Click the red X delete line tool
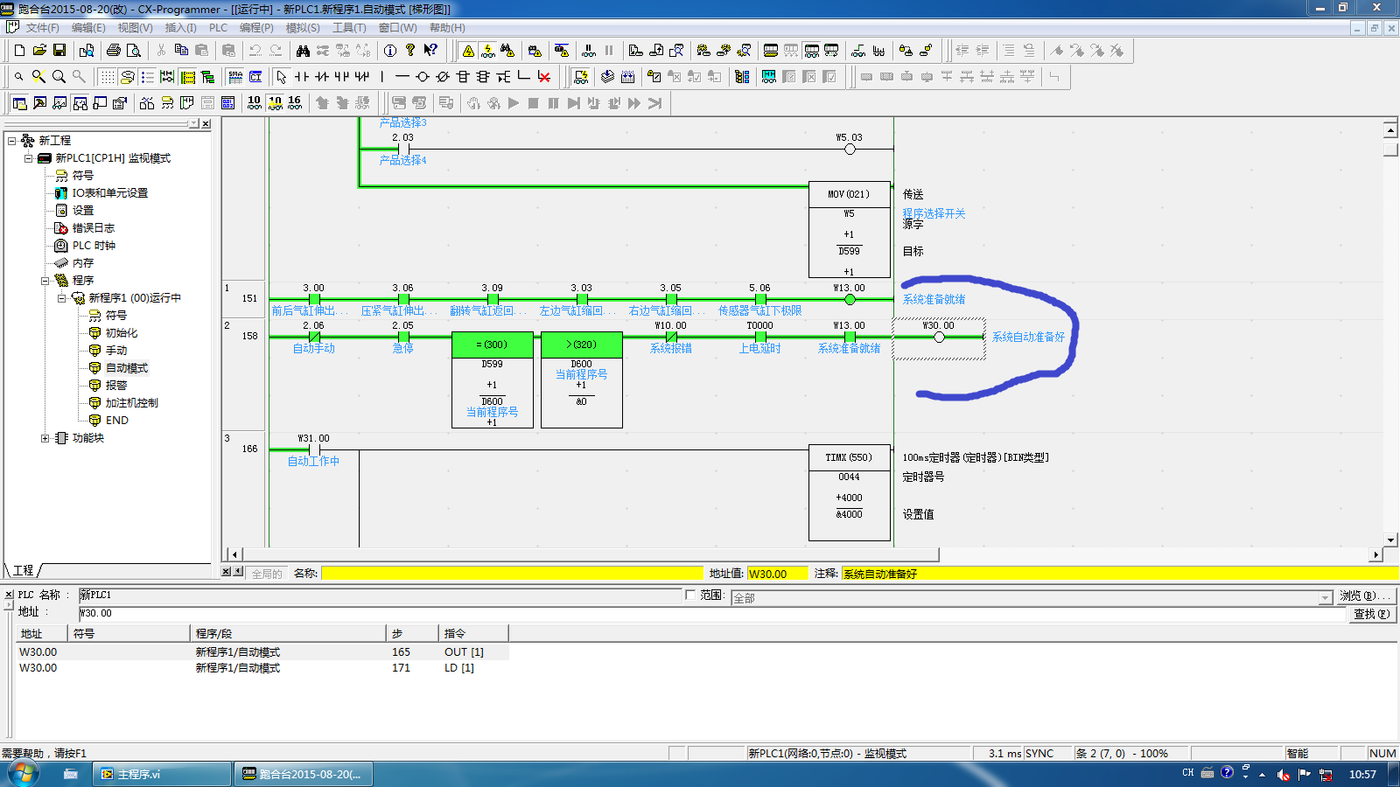Viewport: 1400px width, 787px height. pyautogui.click(x=544, y=77)
